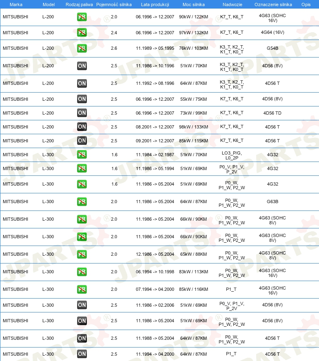Image resolution: width=319 pixels, height=361 pixels.
Task: Click the PB icon in the G63B engine row
Action: pyautogui.click(x=82, y=202)
